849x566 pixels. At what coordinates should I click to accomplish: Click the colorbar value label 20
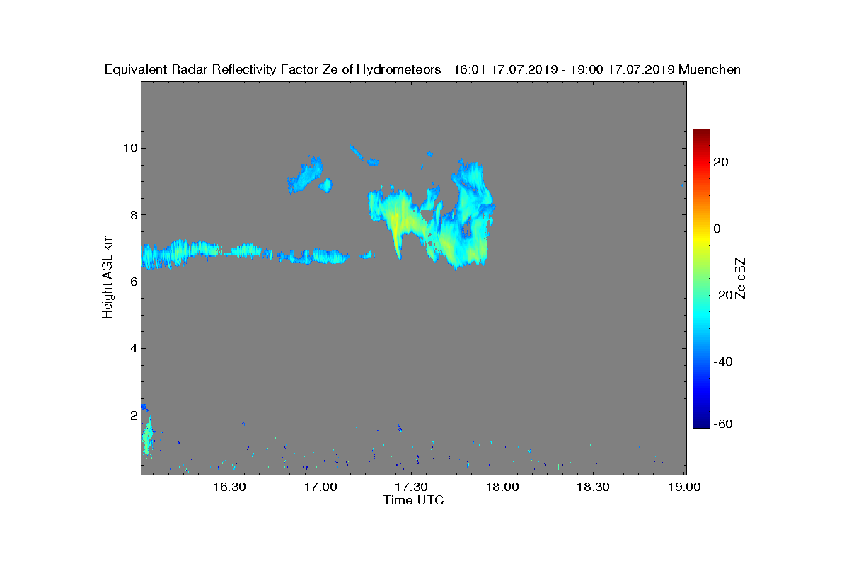722,162
